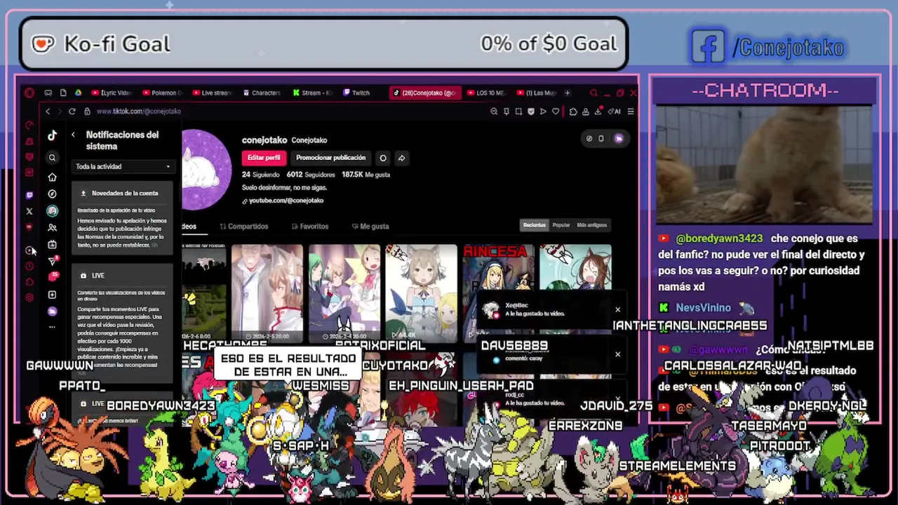Open the X (Twitter) icon in the Opera sidebar
898x505 pixels.
[x=29, y=211]
